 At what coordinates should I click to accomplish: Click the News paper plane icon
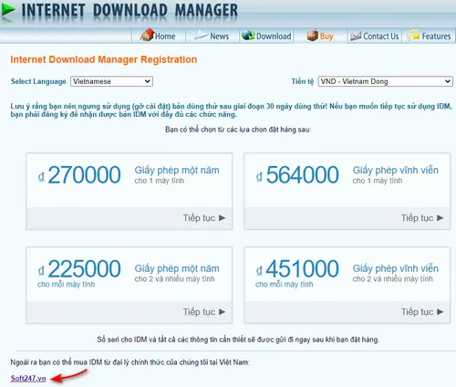201,35
